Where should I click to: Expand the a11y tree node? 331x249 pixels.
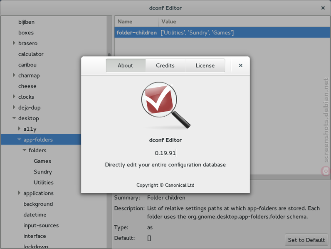click(19, 129)
